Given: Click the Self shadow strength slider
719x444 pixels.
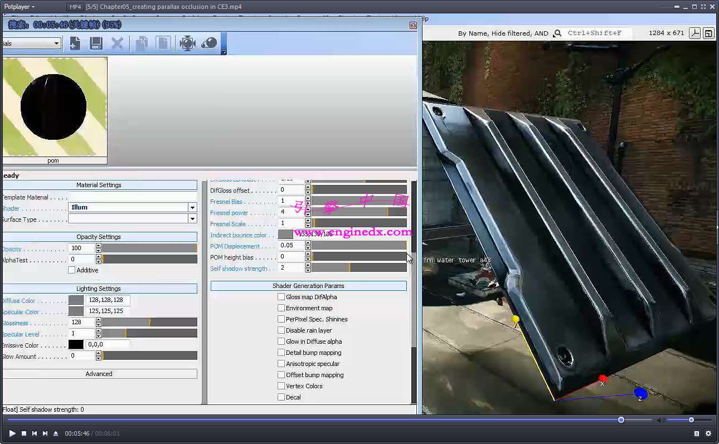Looking at the screenshot, I should [x=359, y=268].
